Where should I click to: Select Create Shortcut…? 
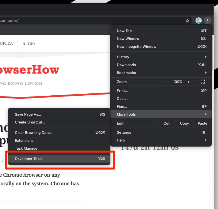pos(59,122)
